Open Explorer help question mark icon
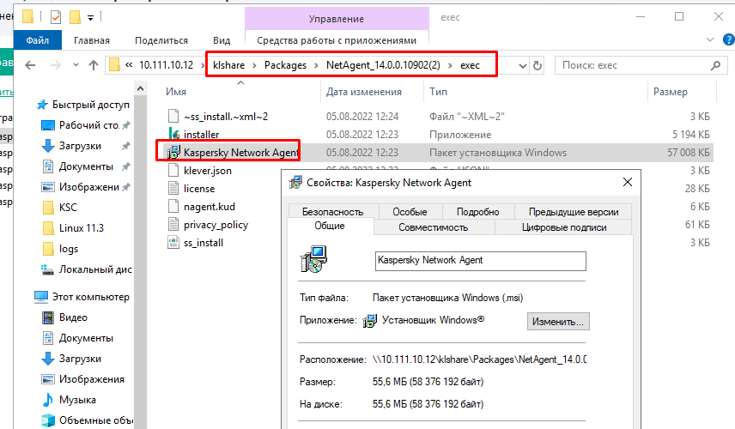The width and height of the screenshot is (735, 429). coord(729,39)
